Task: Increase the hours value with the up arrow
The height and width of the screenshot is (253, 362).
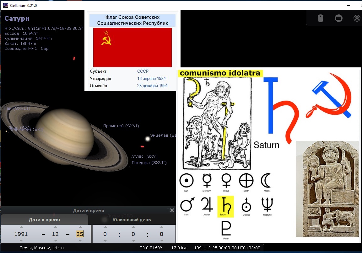Action: [105, 227]
